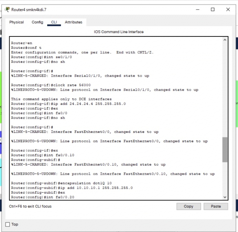
Task: Click the last line 'int fa0/0.20'
Action: (x=43, y=197)
